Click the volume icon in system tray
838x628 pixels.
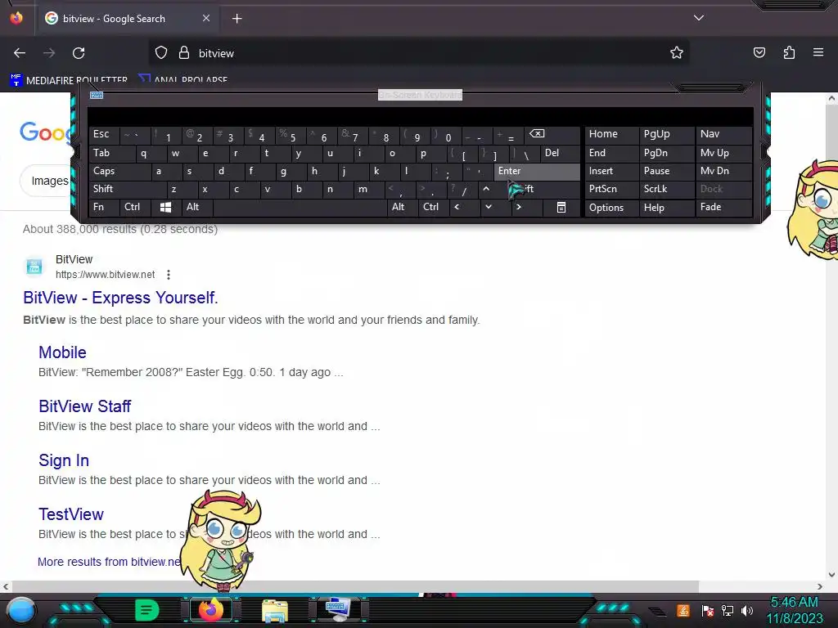747,610
